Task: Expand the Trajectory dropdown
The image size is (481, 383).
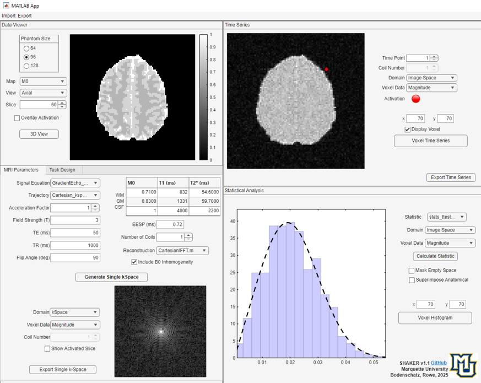Action: pyautogui.click(x=75, y=195)
